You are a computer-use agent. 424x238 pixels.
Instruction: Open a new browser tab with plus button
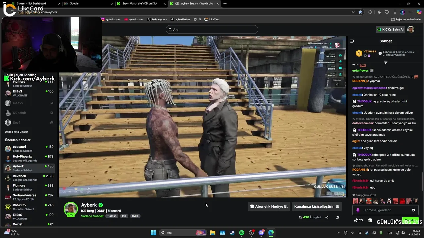225,4
